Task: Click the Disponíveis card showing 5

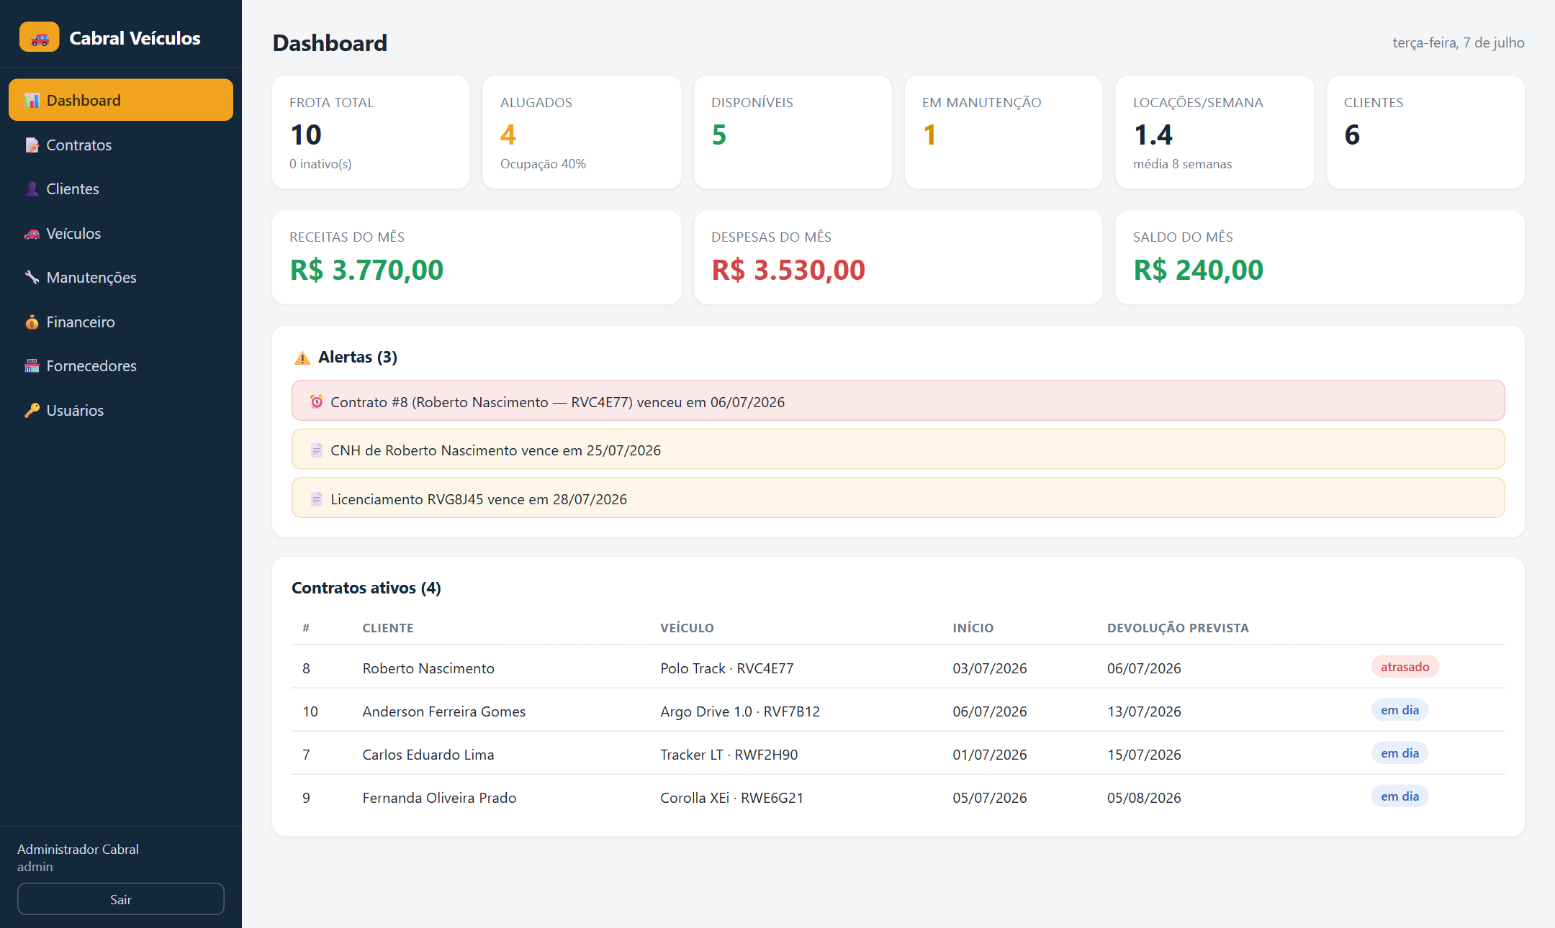Action: point(793,132)
